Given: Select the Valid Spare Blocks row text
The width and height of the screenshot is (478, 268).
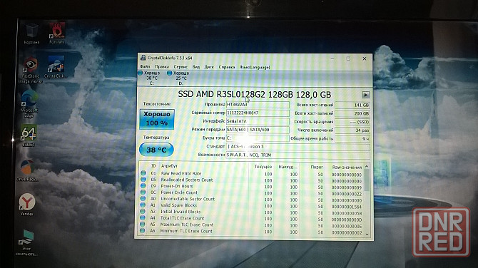Looking at the screenshot, I should tap(178, 205).
